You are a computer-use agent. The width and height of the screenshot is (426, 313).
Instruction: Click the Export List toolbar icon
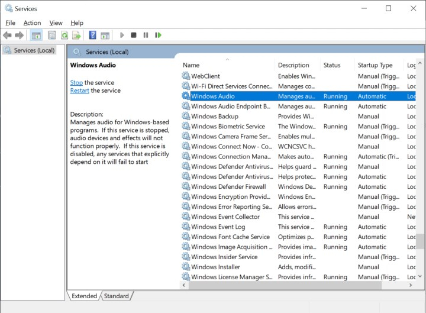76,36
